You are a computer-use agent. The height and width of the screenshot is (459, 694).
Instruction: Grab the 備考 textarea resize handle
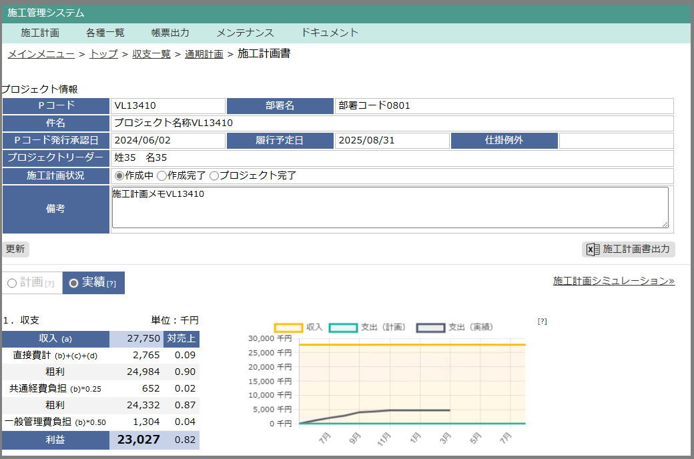[665, 225]
